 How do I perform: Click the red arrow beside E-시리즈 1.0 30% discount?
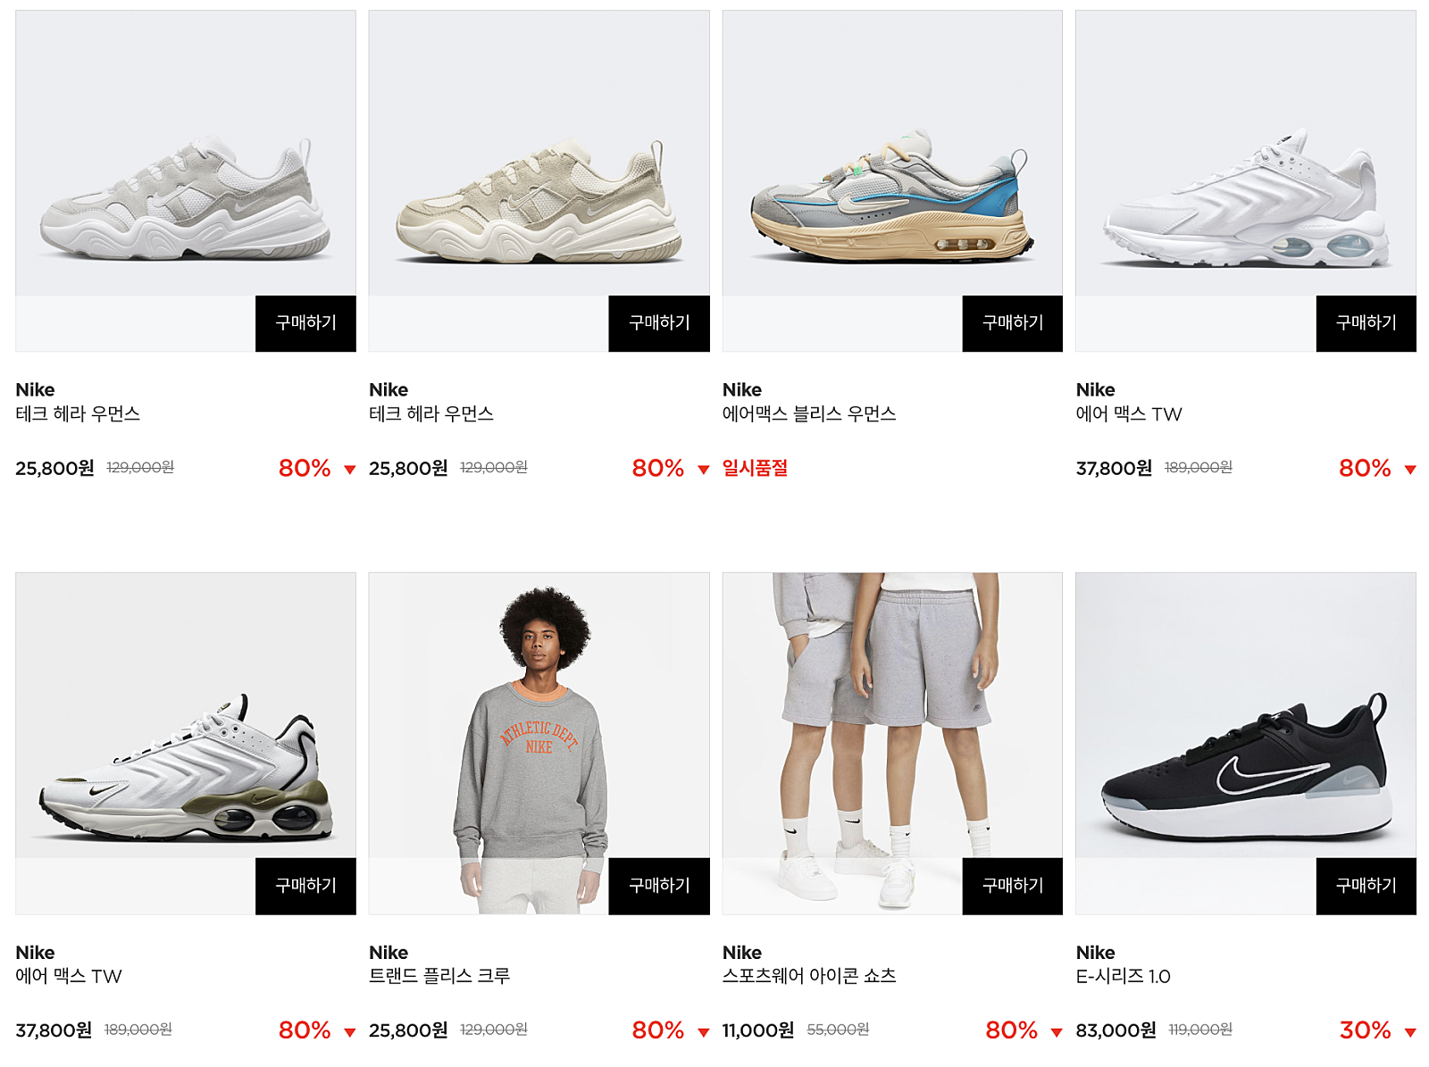[1409, 1032]
